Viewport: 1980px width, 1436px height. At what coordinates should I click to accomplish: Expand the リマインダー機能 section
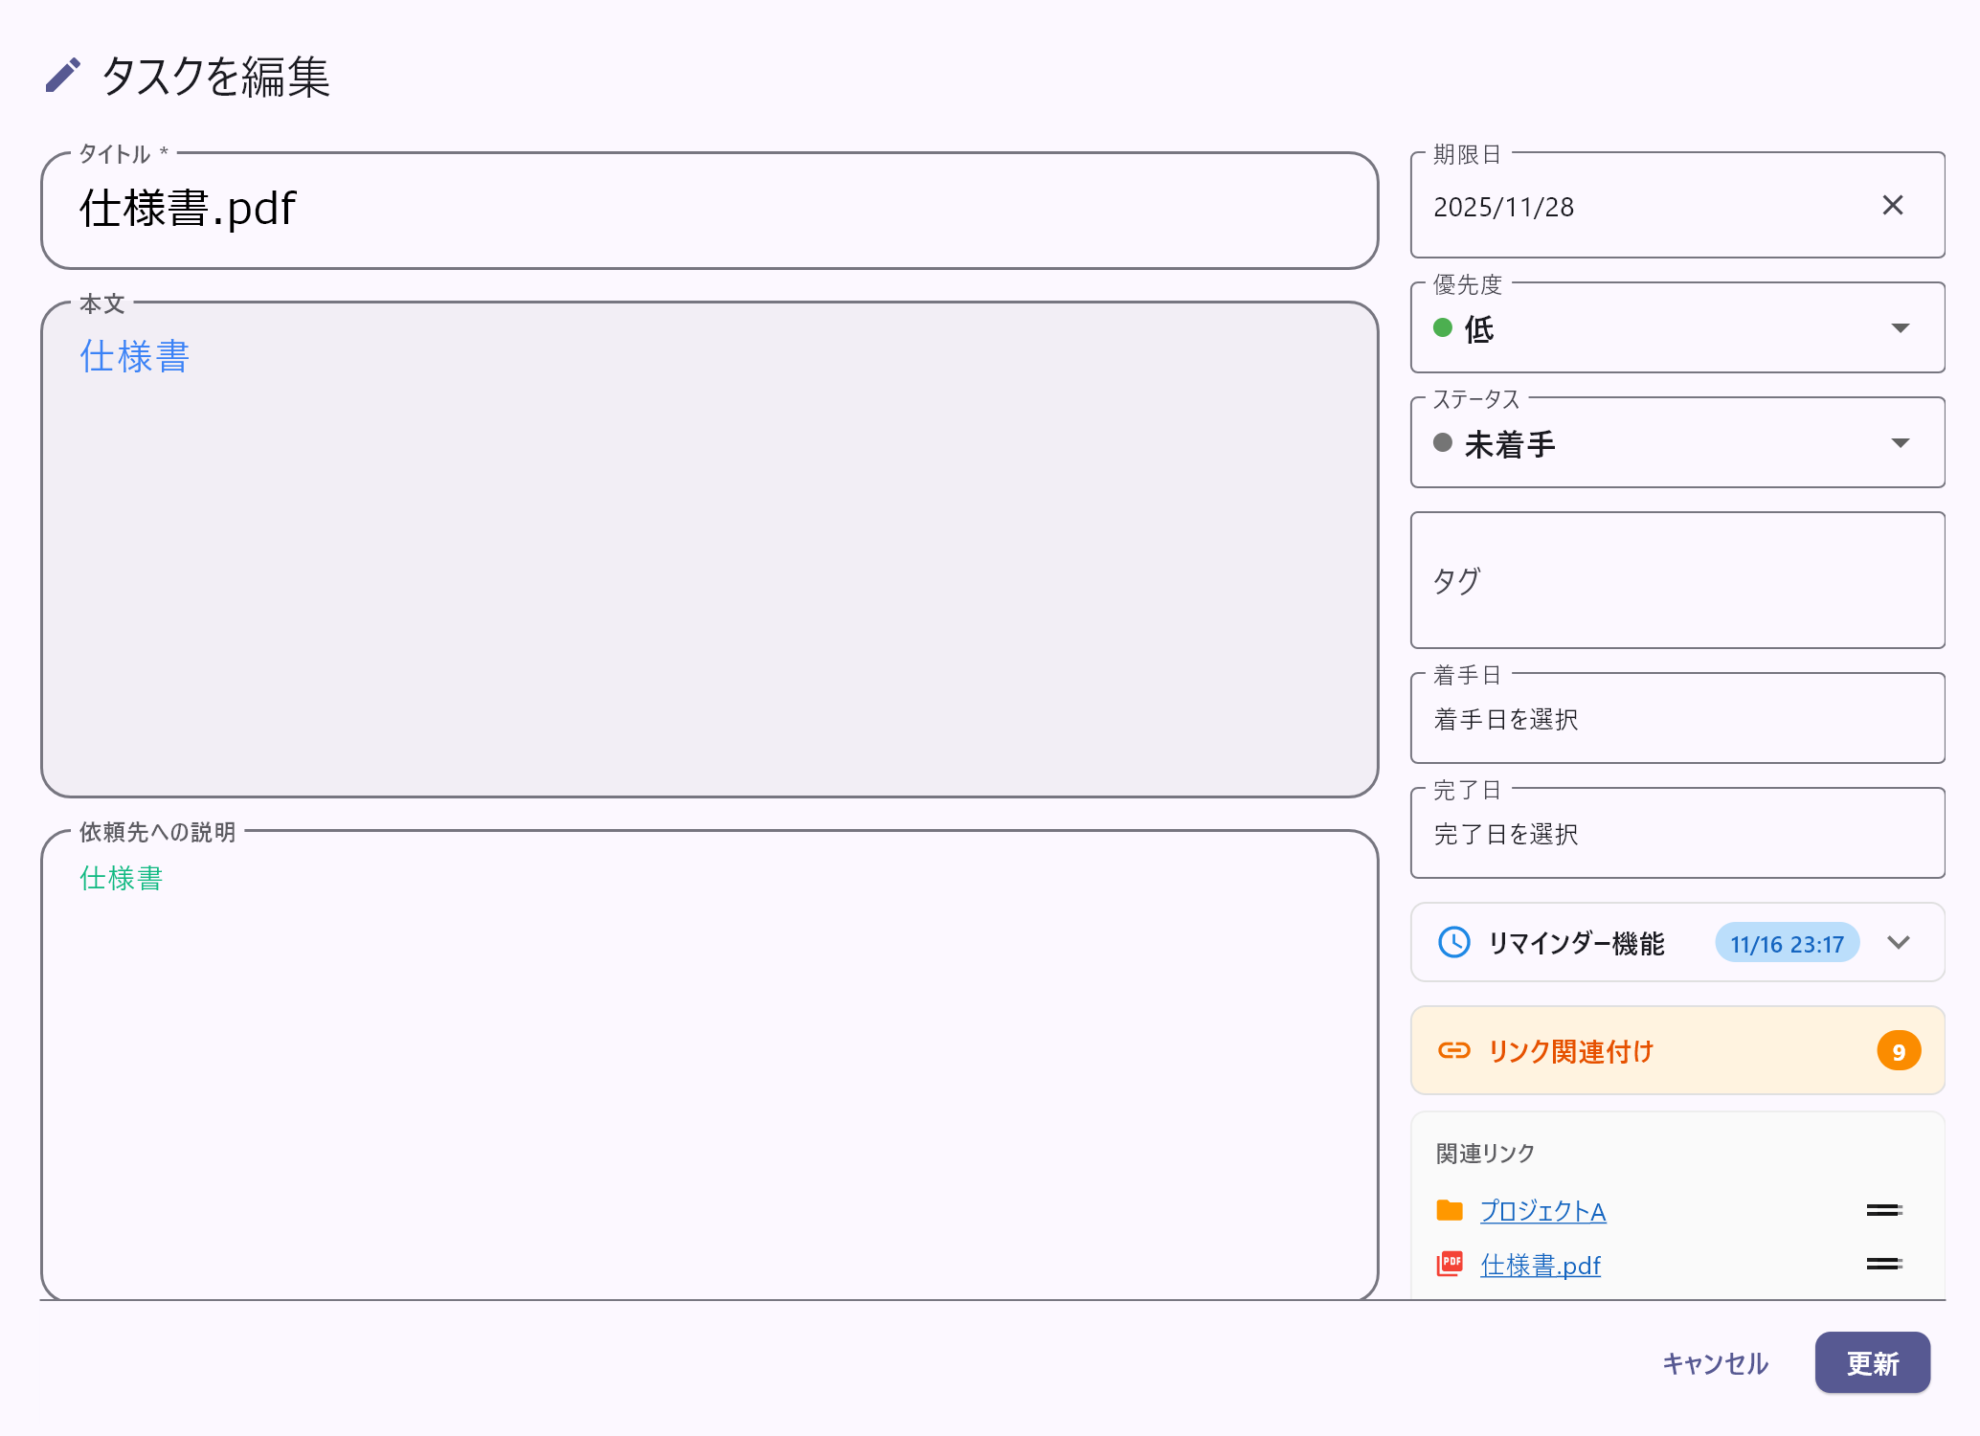coord(1899,942)
